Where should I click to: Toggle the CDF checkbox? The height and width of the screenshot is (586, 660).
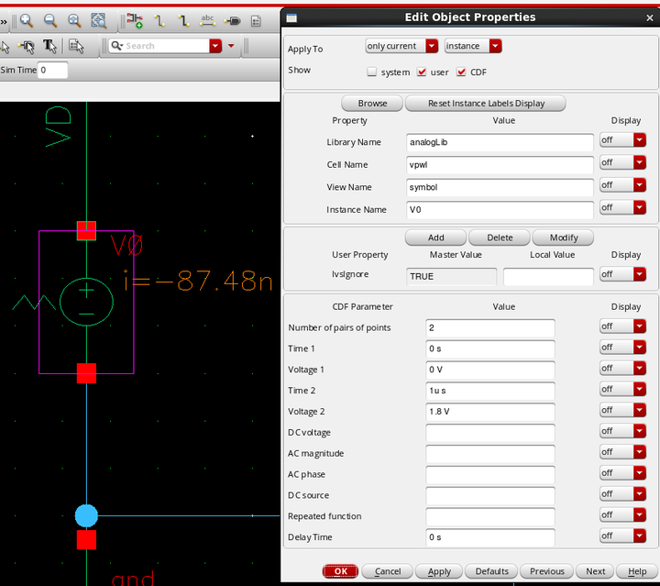[461, 72]
